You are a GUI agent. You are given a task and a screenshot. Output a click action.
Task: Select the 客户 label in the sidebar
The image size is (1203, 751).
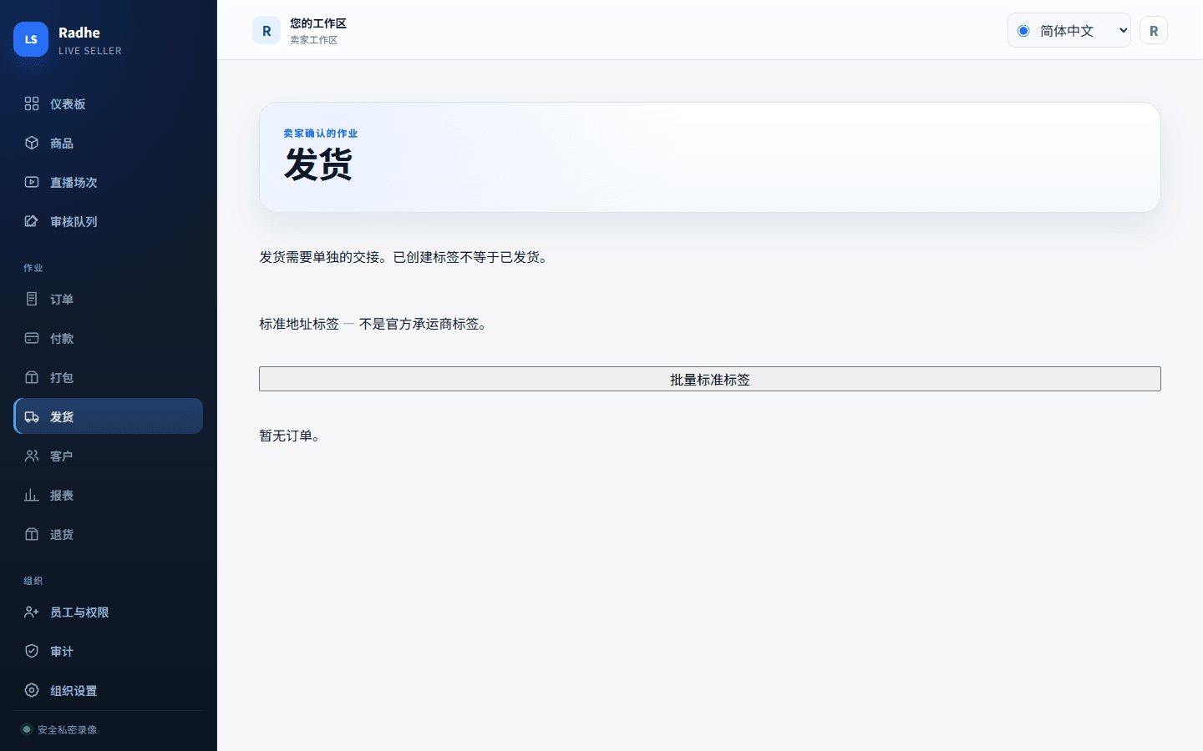click(62, 456)
